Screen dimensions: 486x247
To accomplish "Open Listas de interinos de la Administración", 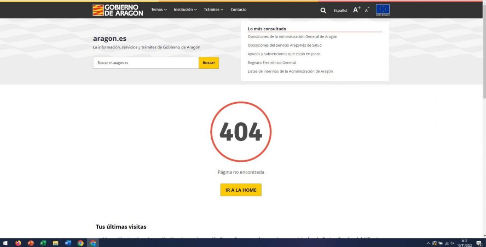I will 290,71.
